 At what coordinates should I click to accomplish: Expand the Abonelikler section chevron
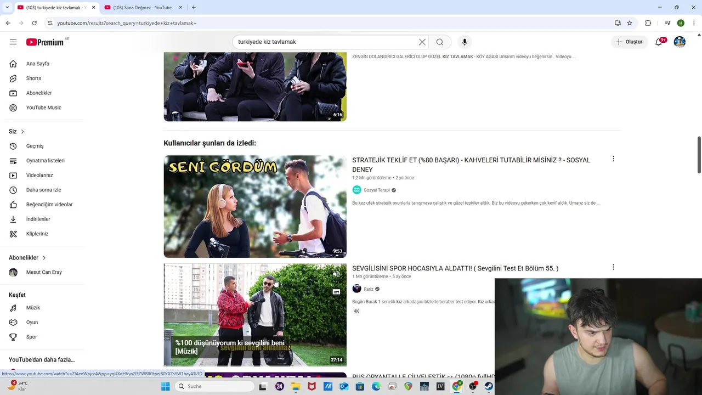coord(44,258)
